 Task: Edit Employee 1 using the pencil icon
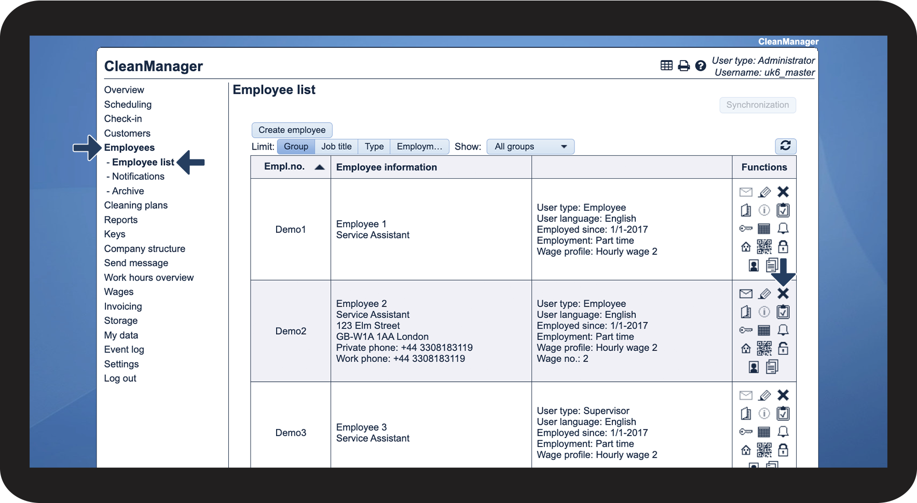pyautogui.click(x=764, y=192)
